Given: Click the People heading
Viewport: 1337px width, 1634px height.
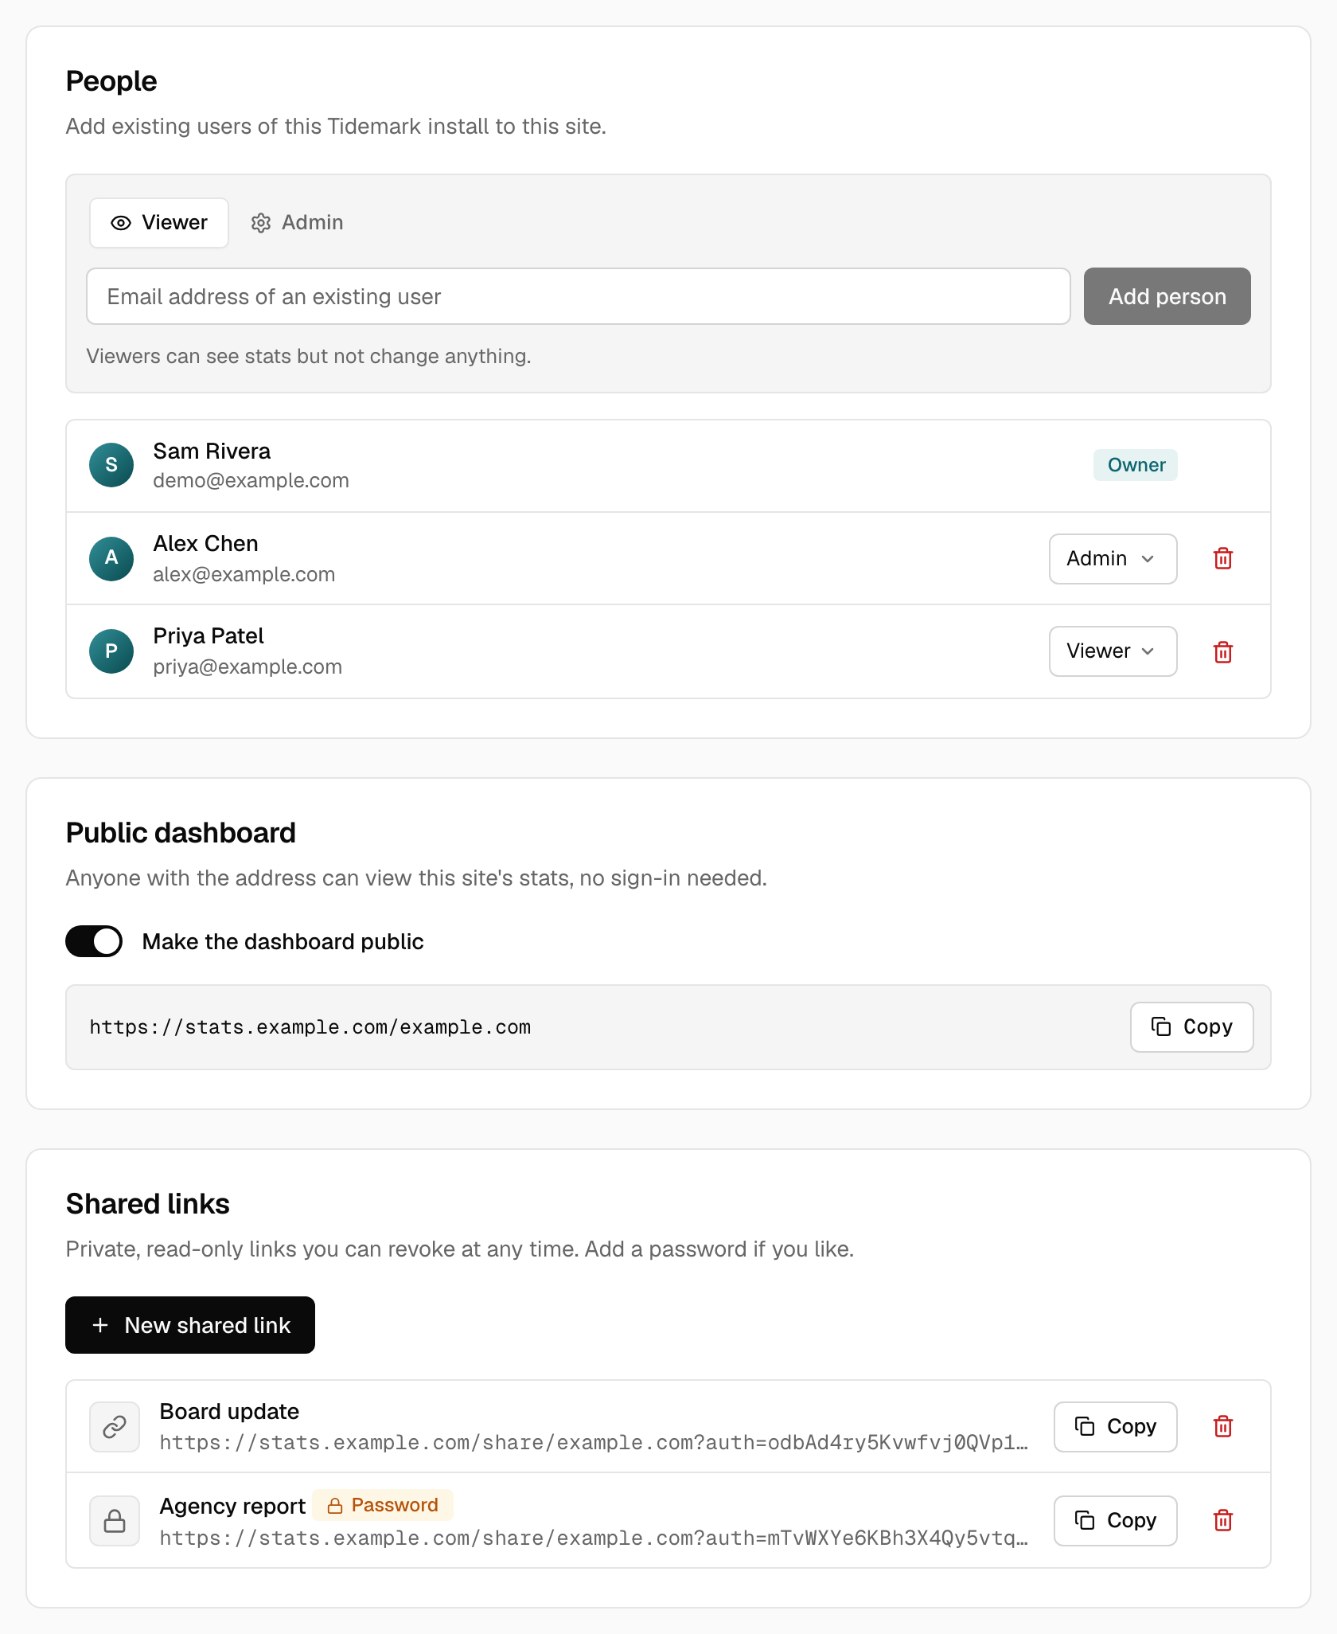Looking at the screenshot, I should 111,81.
